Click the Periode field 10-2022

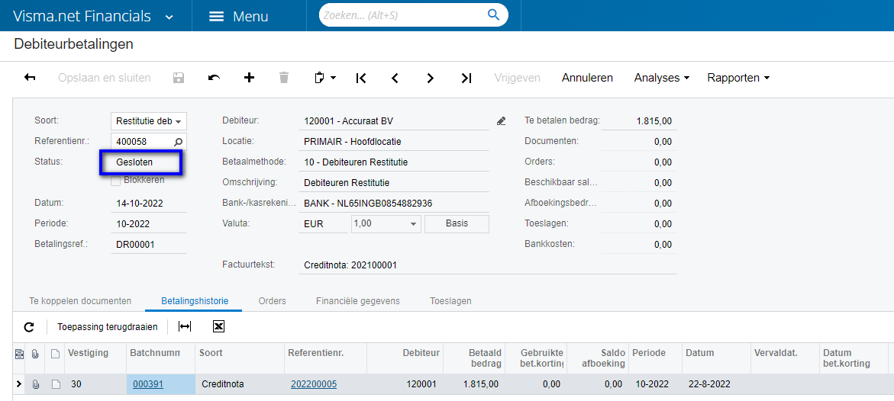[149, 223]
